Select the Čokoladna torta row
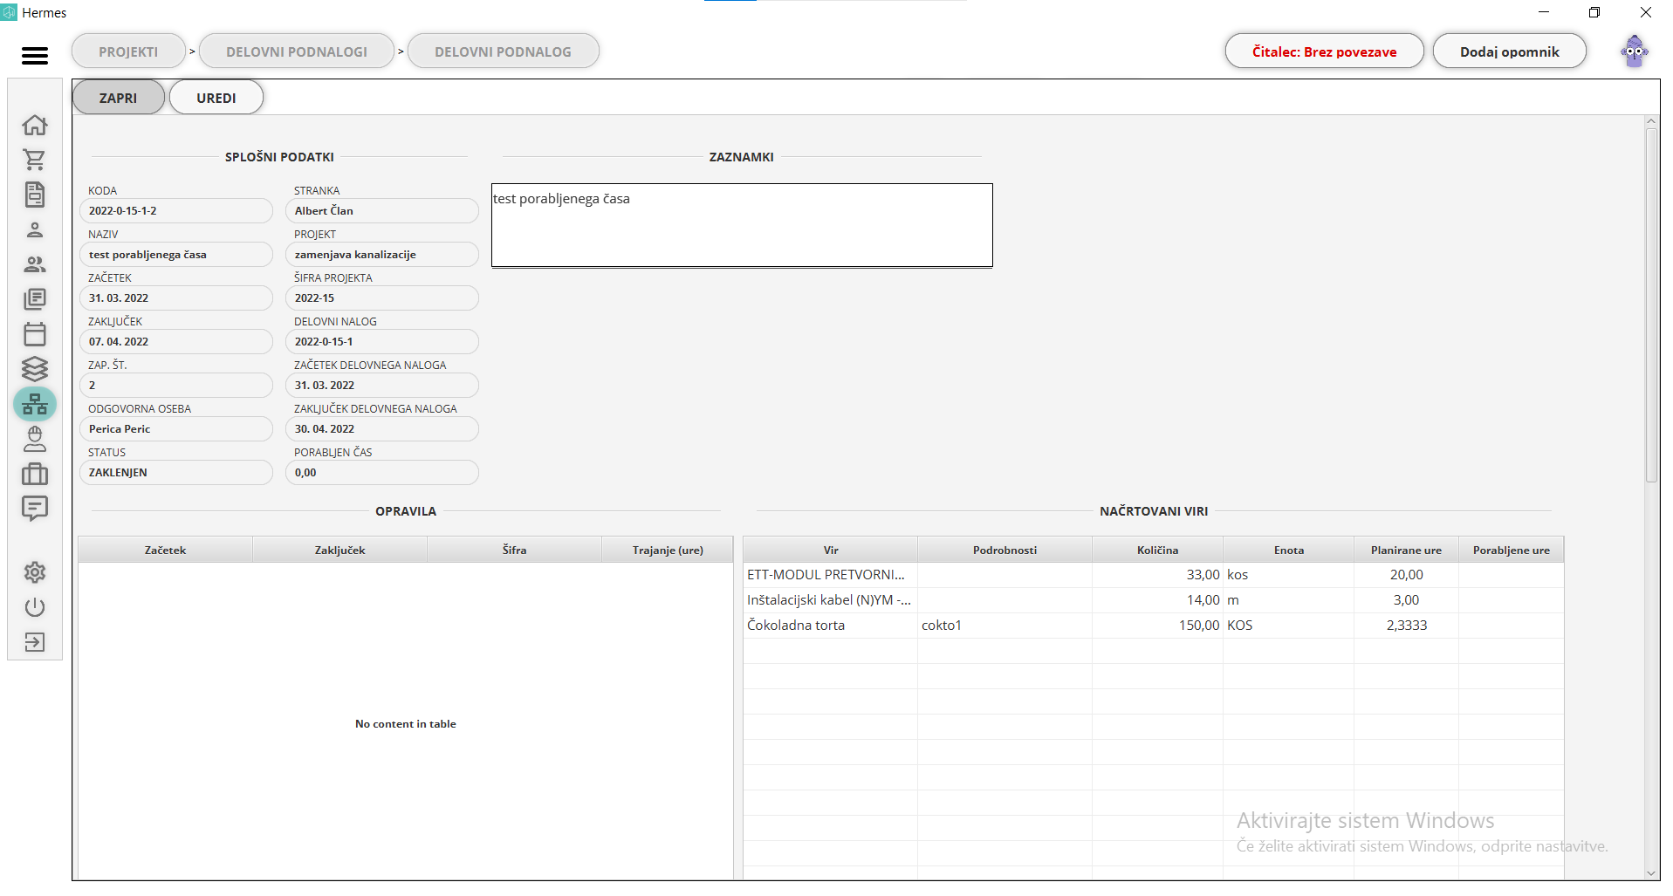 (1154, 626)
